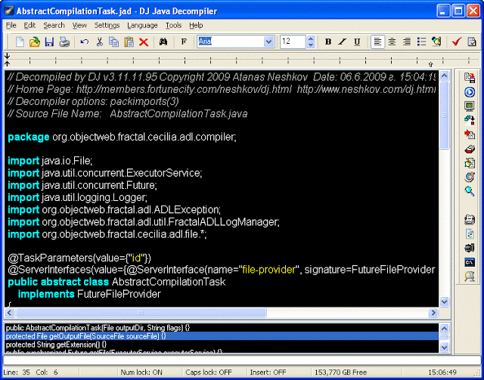Image resolution: width=484 pixels, height=380 pixels.
Task: Click the colorful painter icon next to bullets
Action: point(436,42)
